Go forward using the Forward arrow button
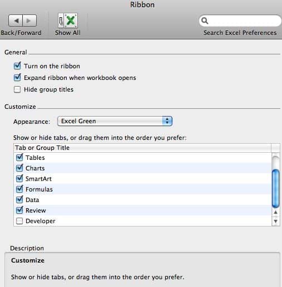282x287 pixels. [x=29, y=21]
